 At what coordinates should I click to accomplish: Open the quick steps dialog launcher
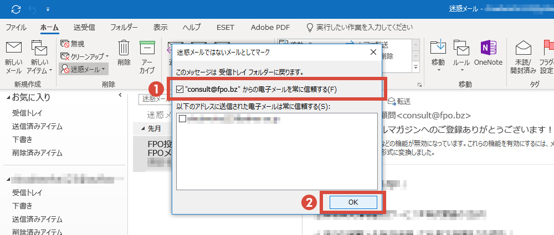(x=420, y=85)
